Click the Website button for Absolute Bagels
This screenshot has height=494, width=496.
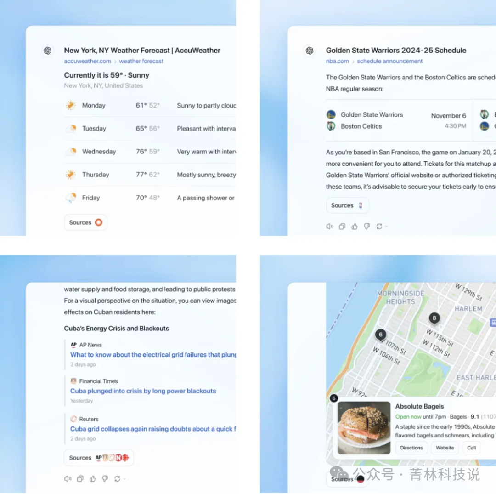tap(445, 448)
